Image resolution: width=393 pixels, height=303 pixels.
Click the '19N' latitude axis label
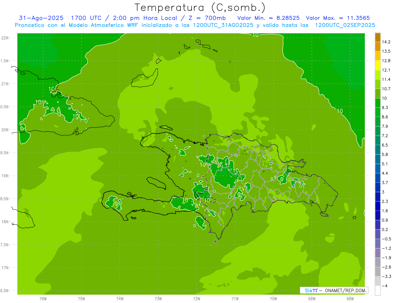coord(5,176)
